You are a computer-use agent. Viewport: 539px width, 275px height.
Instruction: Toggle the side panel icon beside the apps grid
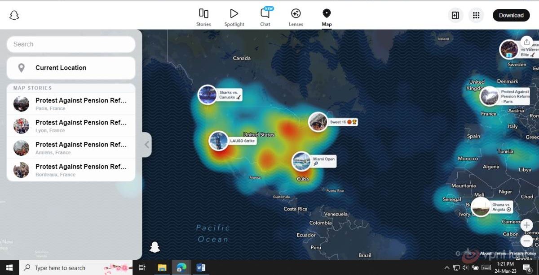click(455, 15)
